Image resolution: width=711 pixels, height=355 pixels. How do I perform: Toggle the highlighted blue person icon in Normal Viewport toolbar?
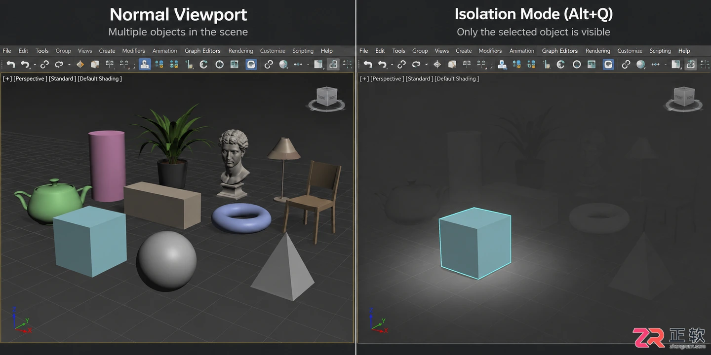point(145,64)
